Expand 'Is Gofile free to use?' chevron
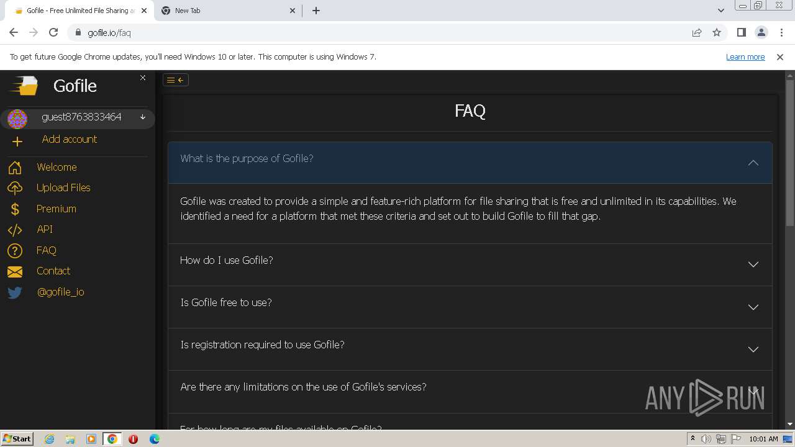The height and width of the screenshot is (447, 795). 753,307
